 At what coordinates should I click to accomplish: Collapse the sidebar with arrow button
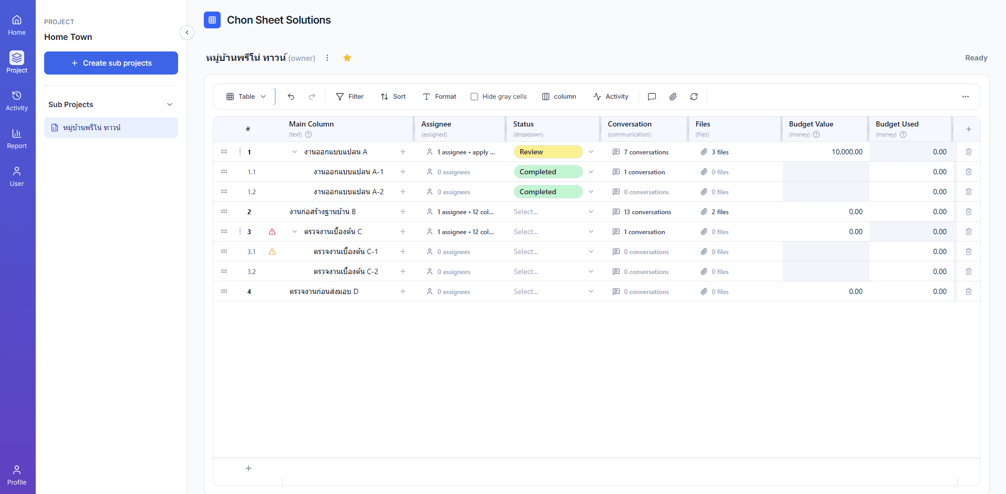coord(187,33)
